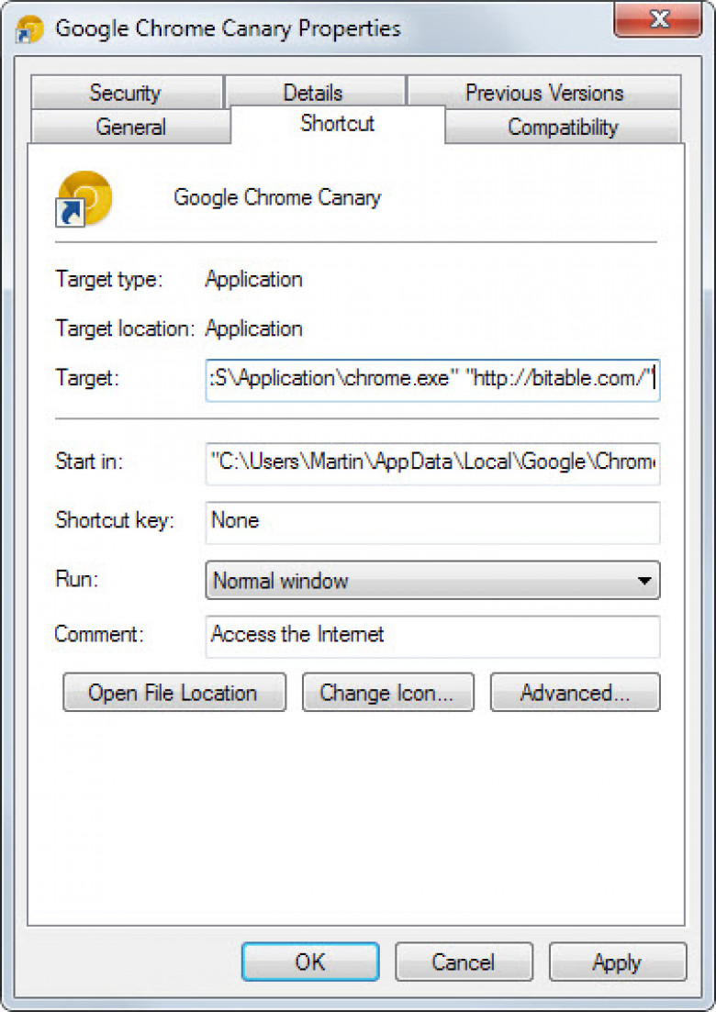716x1012 pixels.
Task: Click the Target type value Application
Action: tap(253, 280)
